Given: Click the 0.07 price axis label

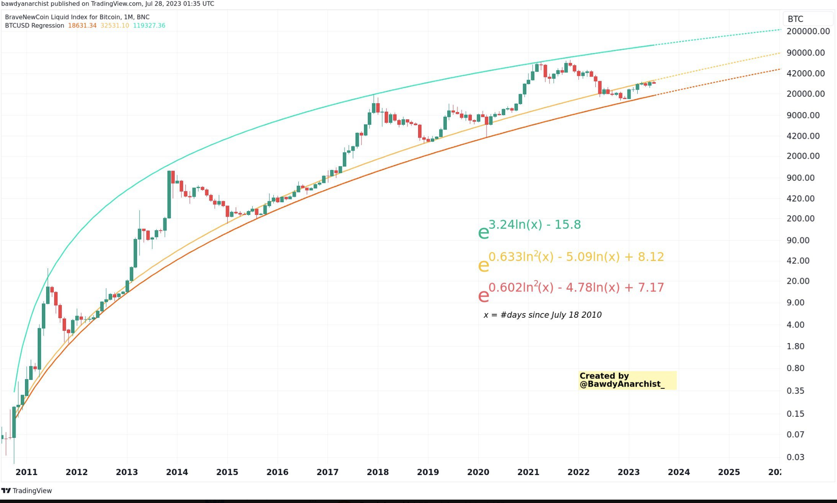Looking at the screenshot, I should [x=795, y=435].
